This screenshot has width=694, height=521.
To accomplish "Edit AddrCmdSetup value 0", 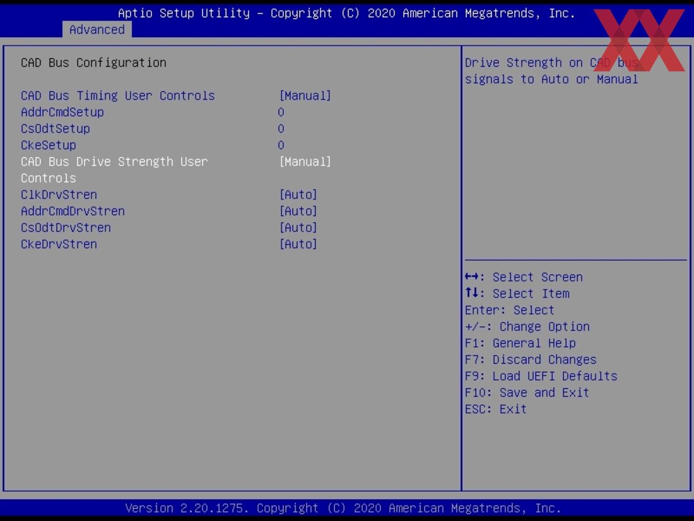I will (281, 112).
